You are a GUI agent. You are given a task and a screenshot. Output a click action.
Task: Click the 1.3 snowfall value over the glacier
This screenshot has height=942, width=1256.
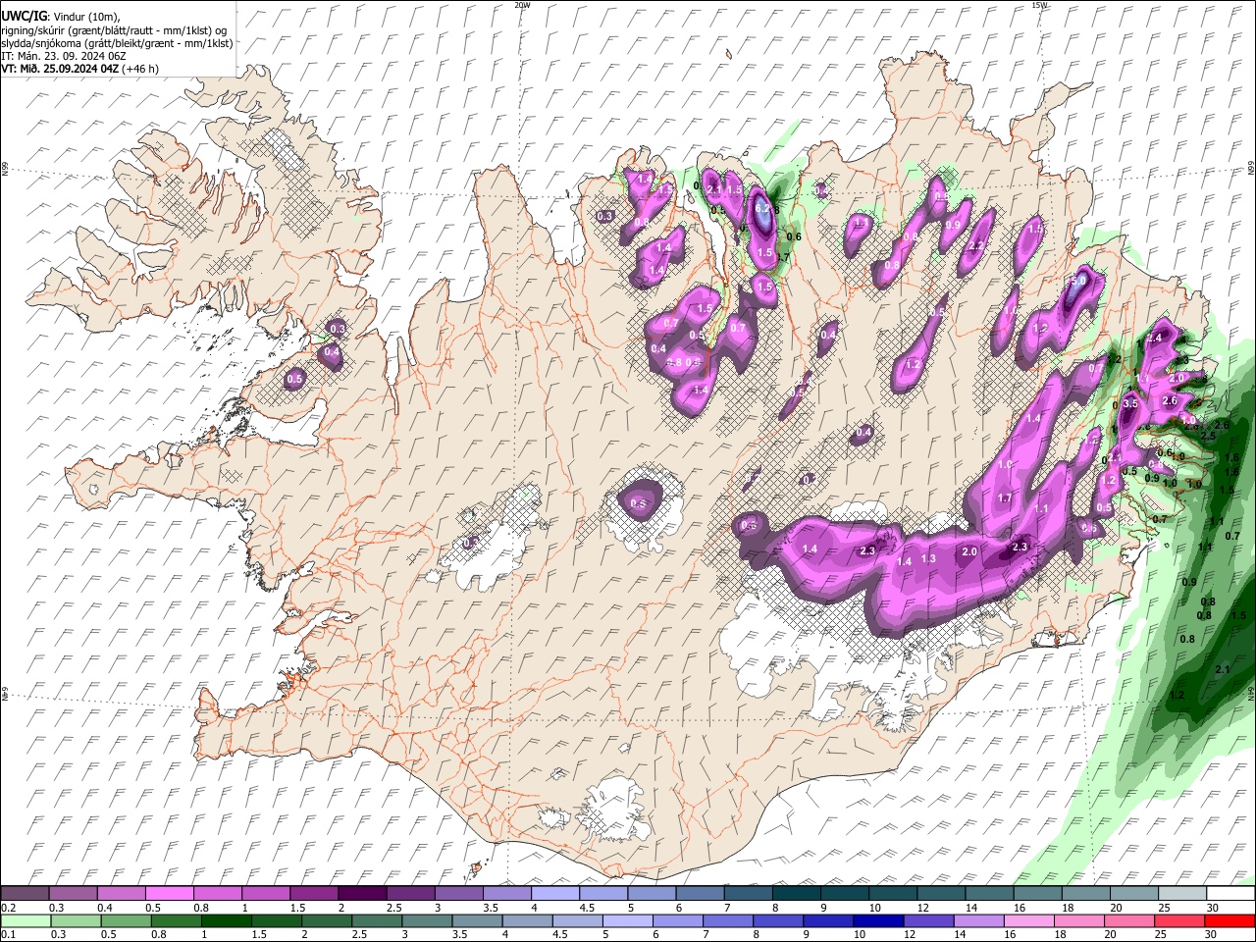(928, 559)
